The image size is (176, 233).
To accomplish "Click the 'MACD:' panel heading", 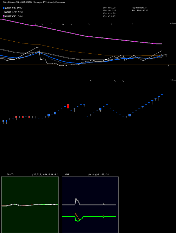I will click(x=11, y=174).
